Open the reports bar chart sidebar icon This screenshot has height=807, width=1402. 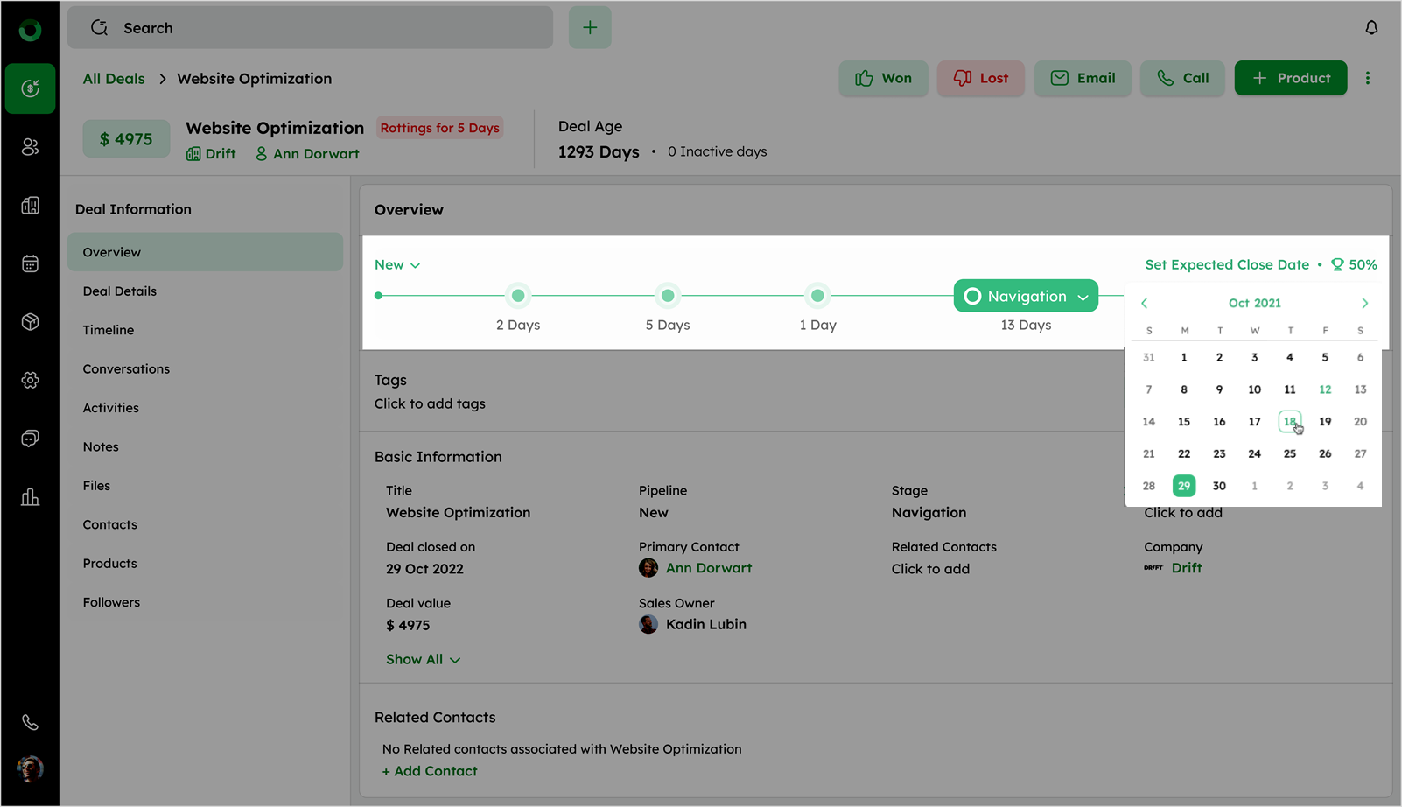30,497
